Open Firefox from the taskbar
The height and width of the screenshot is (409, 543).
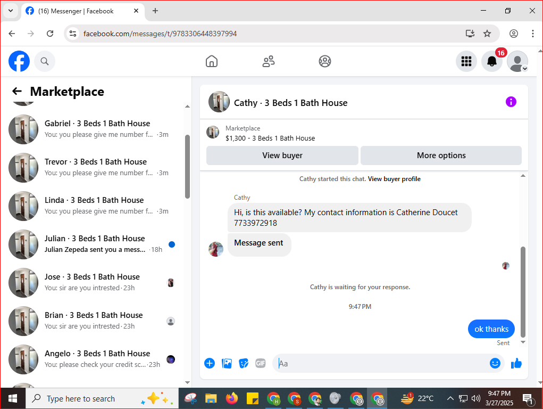pos(232,398)
